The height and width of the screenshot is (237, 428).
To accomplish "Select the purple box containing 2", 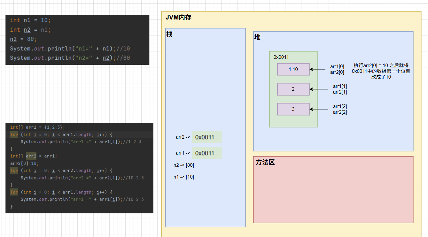I will coord(293,89).
